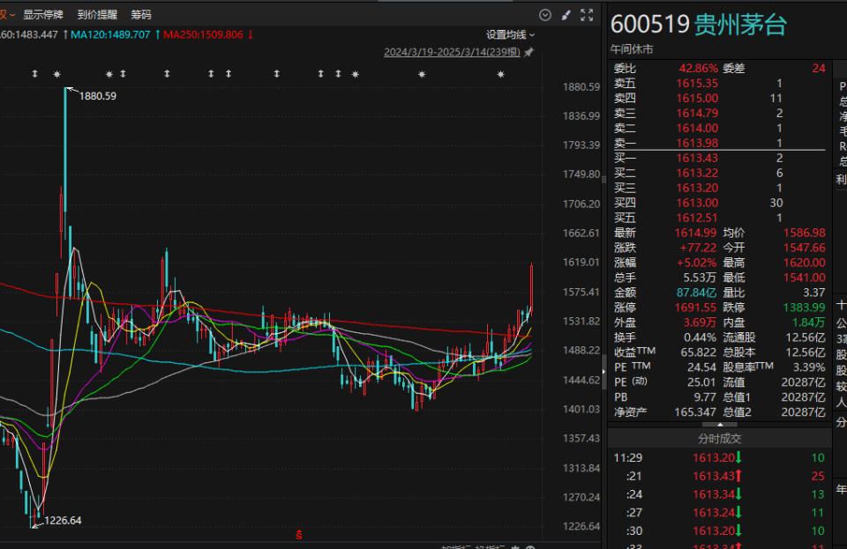Click the 股息率 3.39% value

pos(809,367)
